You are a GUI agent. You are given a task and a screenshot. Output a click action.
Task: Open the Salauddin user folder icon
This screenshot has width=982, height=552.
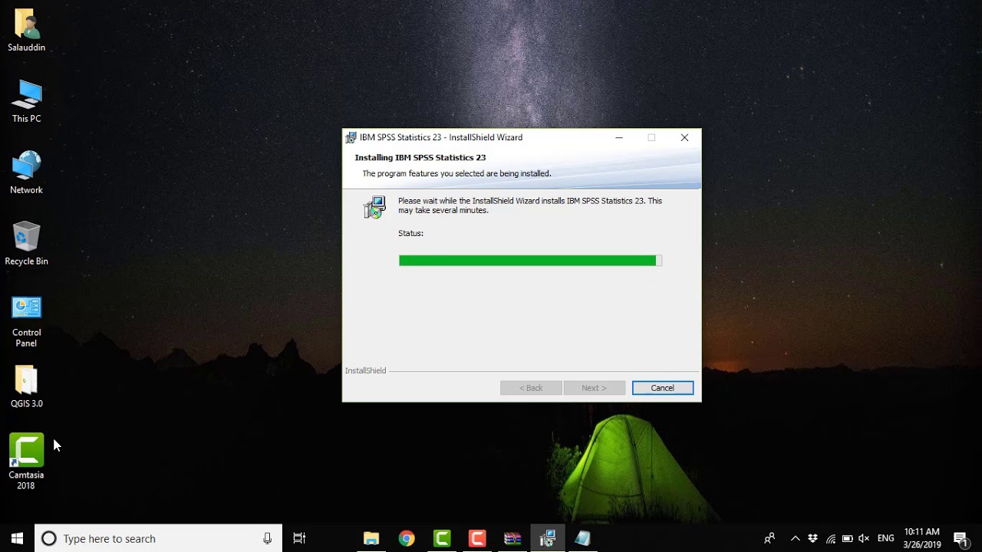point(26,31)
